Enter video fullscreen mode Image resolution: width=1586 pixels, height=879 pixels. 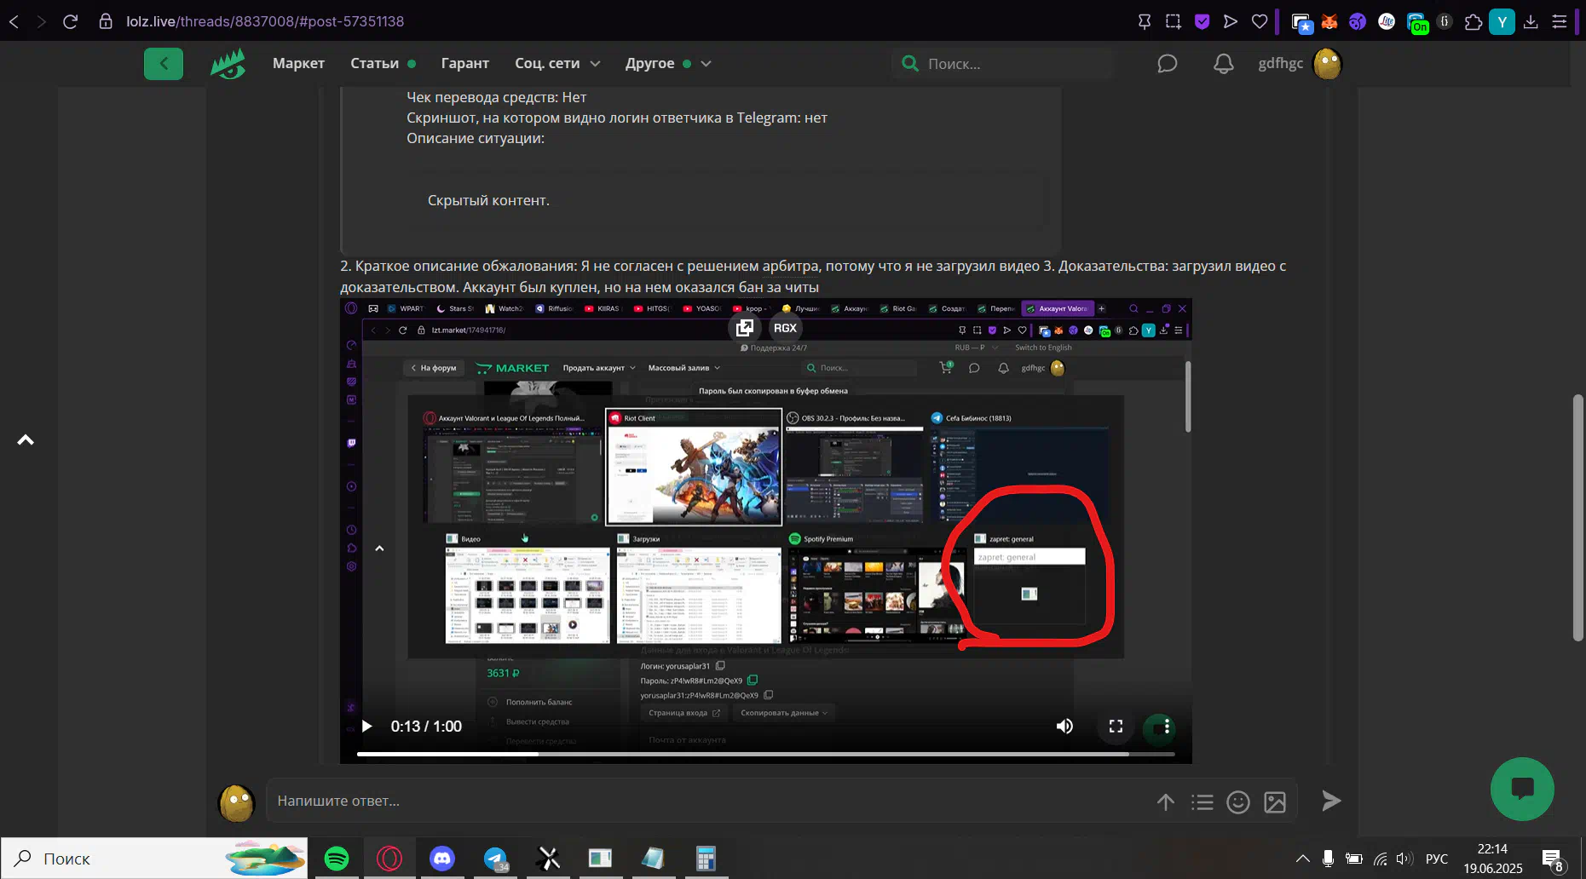pos(1116,727)
